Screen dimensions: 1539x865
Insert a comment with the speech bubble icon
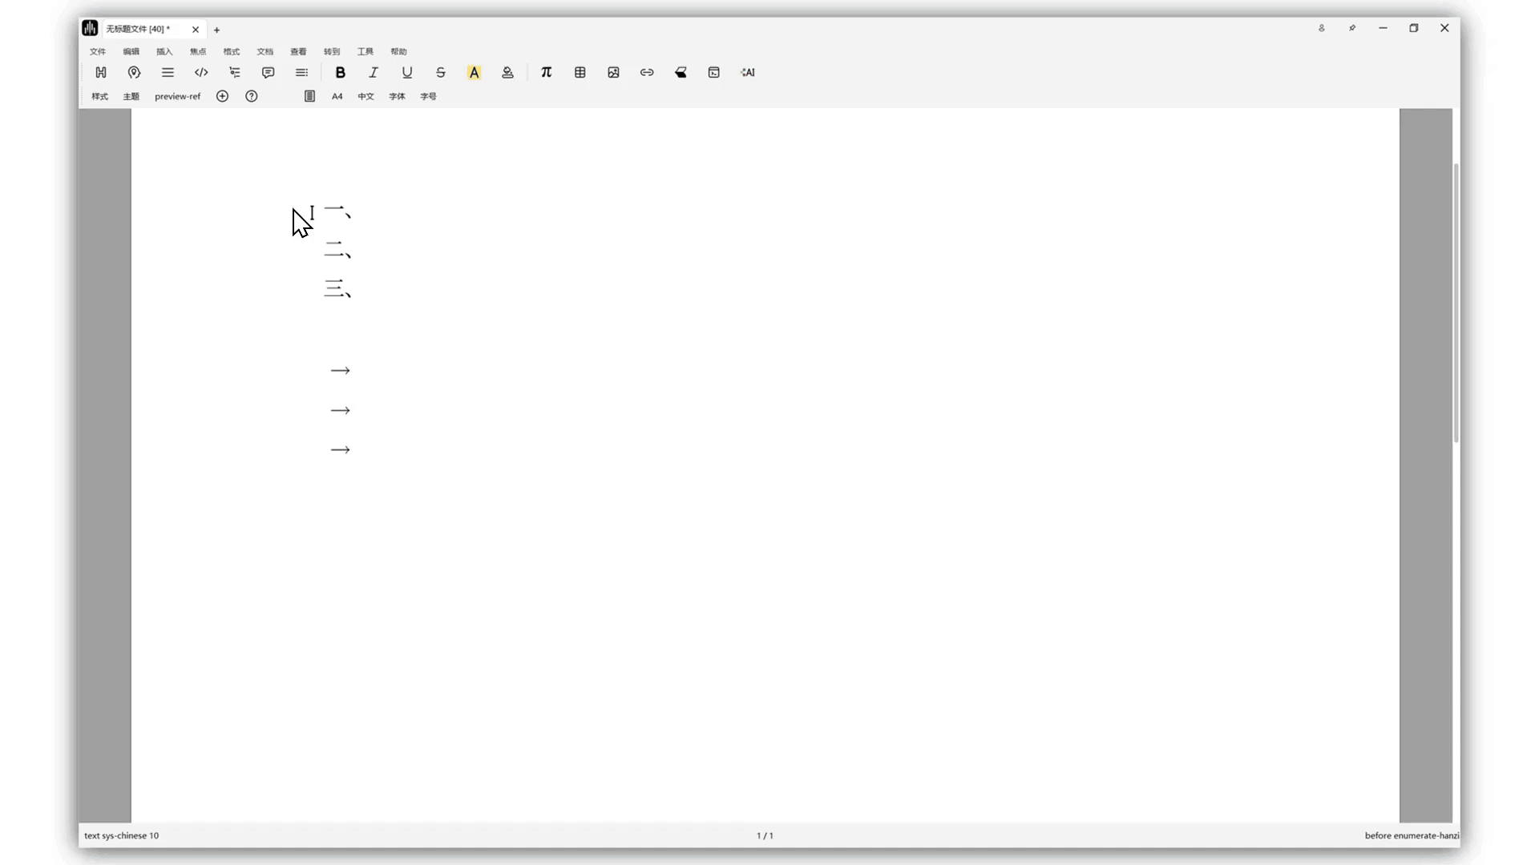(x=268, y=72)
